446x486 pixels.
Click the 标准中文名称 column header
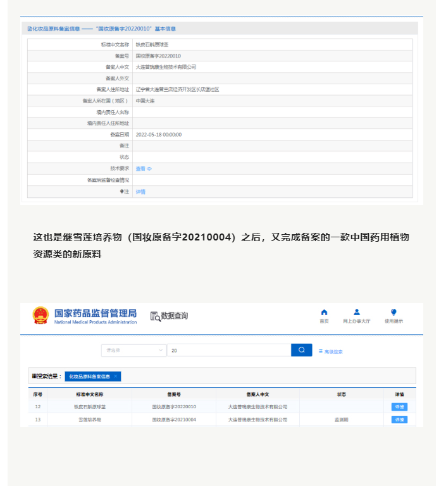click(88, 394)
